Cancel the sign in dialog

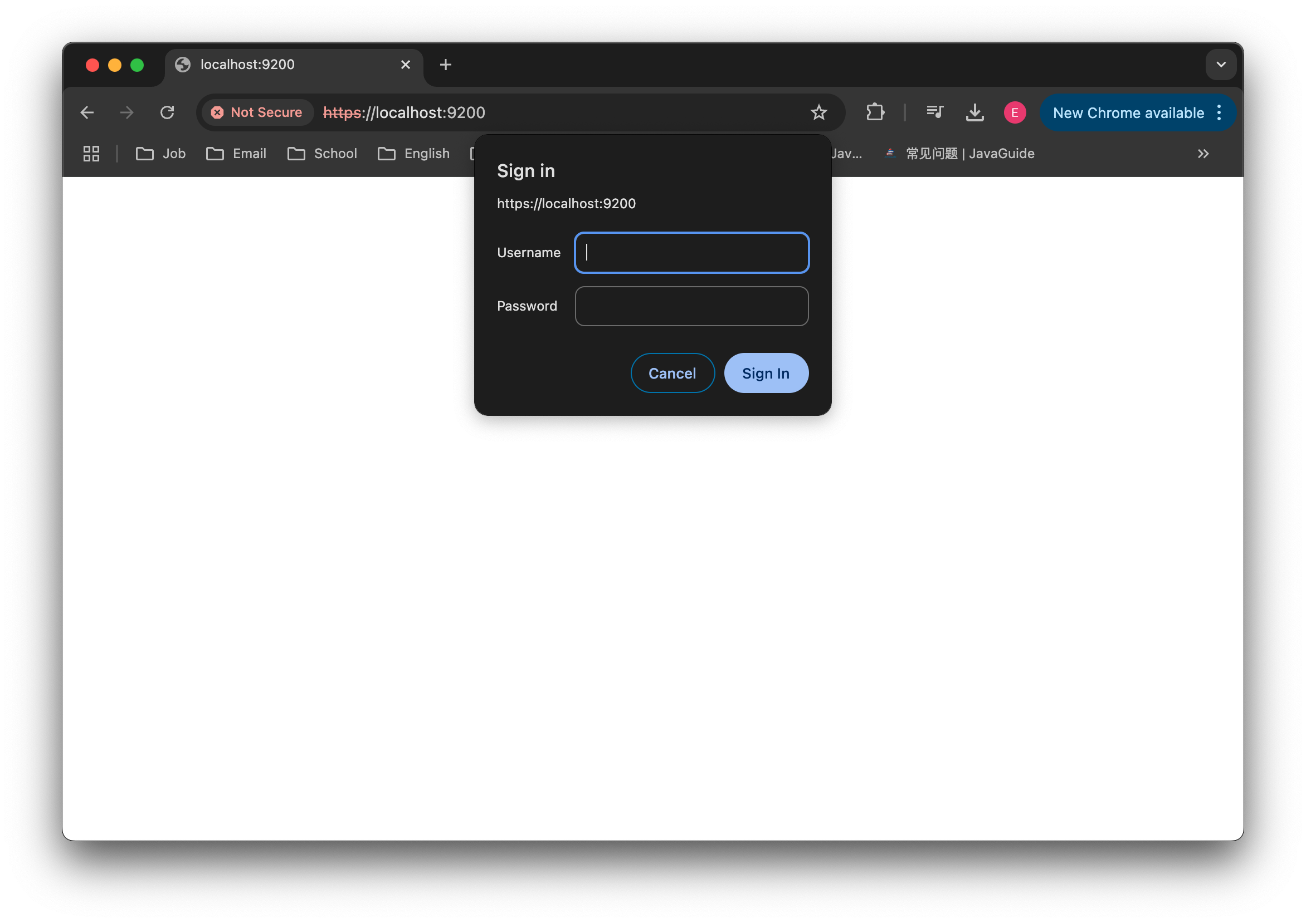672,374
